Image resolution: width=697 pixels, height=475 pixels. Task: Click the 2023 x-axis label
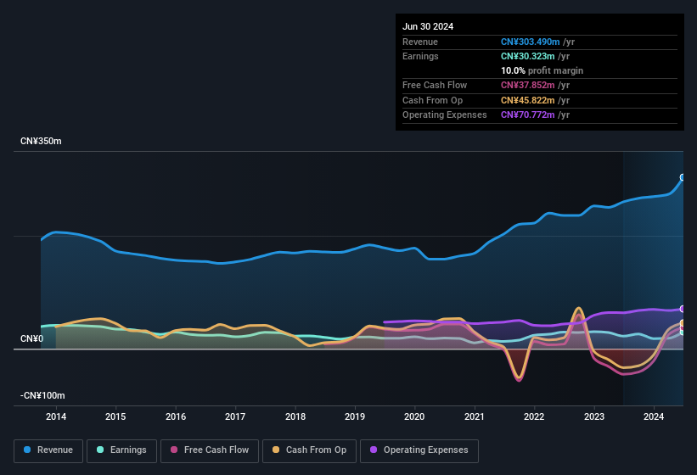tap(594, 416)
